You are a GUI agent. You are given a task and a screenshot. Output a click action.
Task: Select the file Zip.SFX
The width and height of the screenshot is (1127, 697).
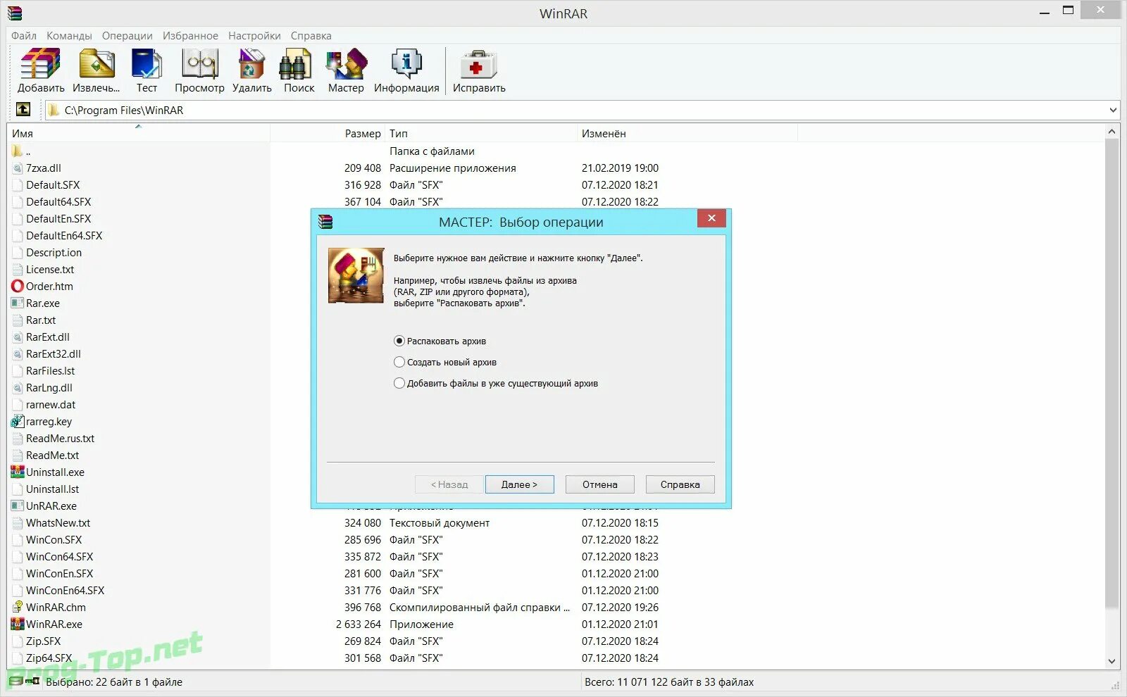click(x=43, y=641)
